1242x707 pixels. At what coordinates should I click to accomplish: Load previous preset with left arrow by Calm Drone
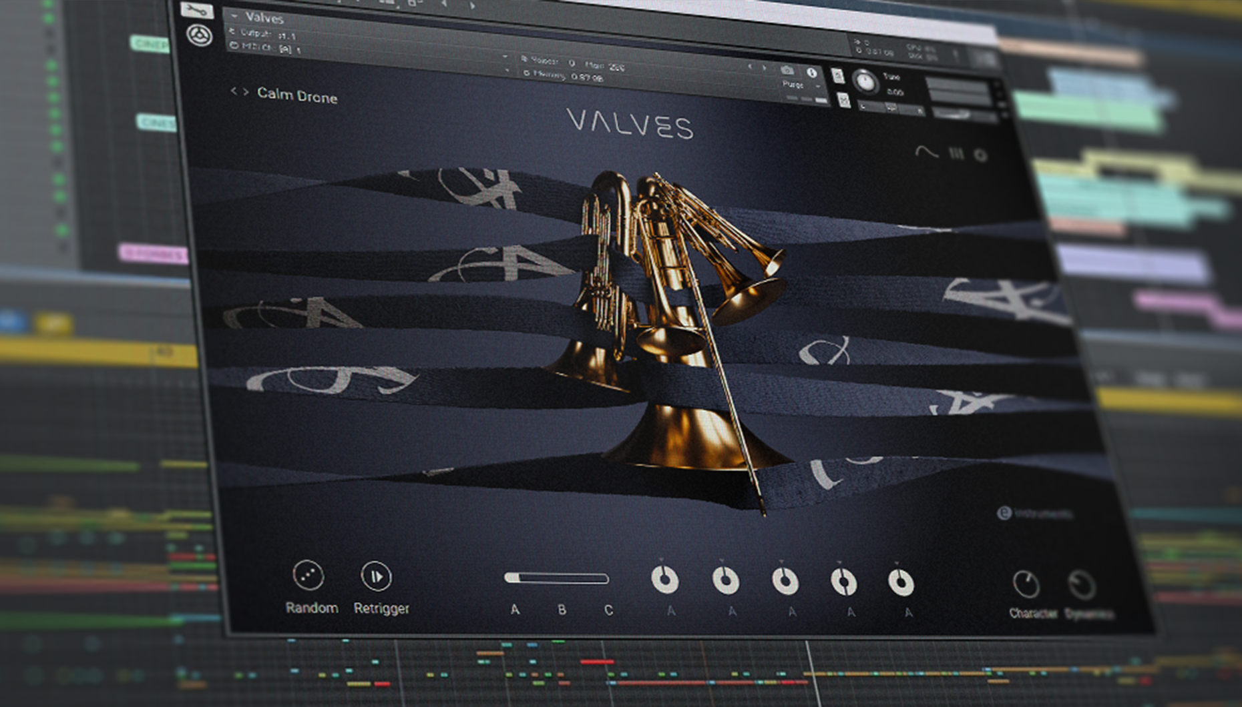pos(234,91)
